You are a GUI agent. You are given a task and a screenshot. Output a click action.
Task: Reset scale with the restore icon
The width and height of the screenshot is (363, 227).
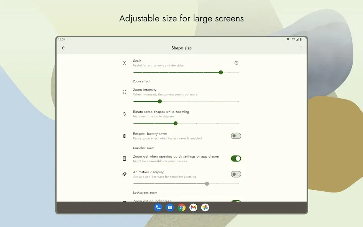coord(236,63)
